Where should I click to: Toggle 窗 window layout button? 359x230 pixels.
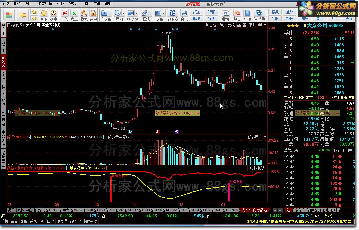(x=245, y=25)
